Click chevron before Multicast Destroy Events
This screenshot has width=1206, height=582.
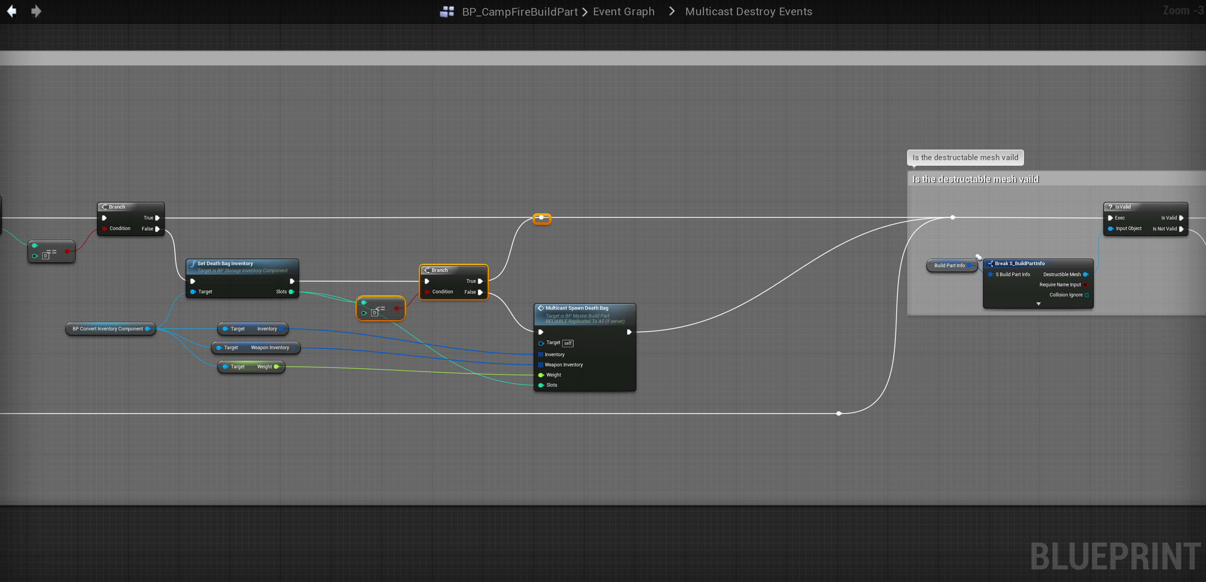click(672, 11)
